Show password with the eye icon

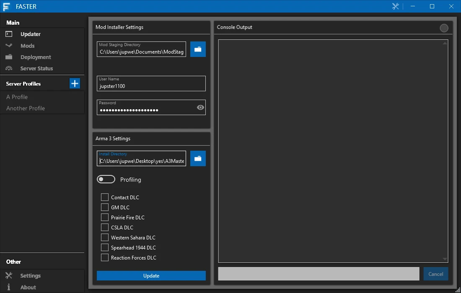[x=200, y=108]
